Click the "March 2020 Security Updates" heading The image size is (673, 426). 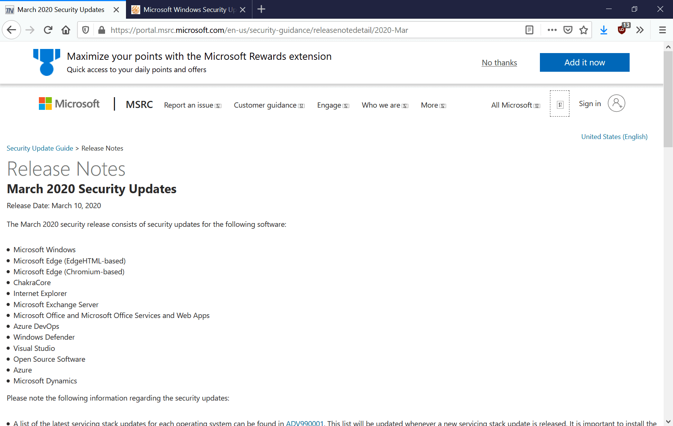[92, 189]
